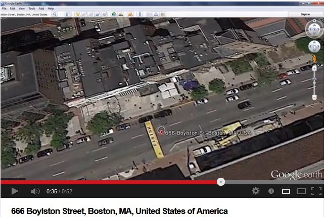This screenshot has height=217, width=325.
Task: Switch to the smaller player size icon
Action: coord(286,191)
